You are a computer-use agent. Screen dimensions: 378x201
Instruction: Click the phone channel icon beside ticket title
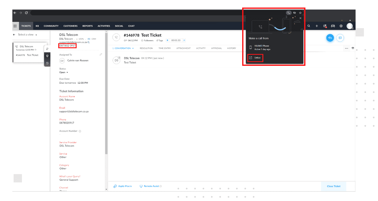[116, 37]
